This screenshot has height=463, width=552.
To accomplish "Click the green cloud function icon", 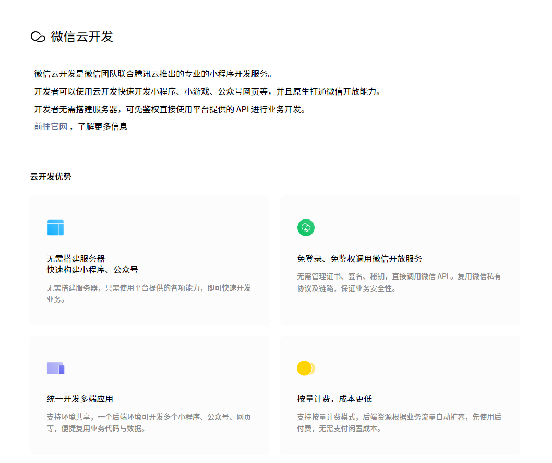I will (306, 227).
